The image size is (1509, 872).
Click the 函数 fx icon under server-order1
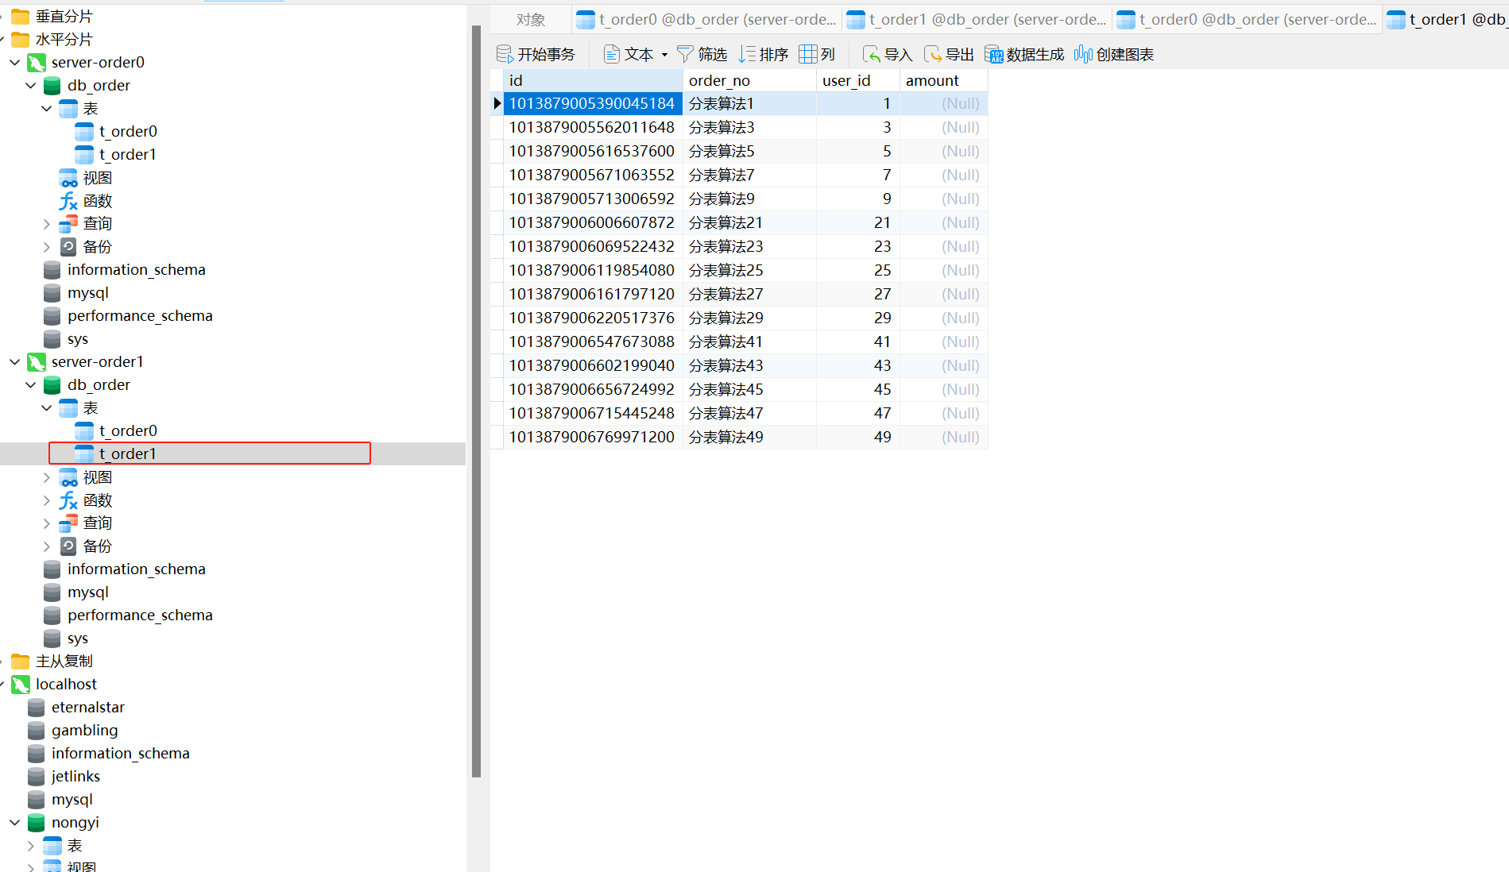pos(68,500)
